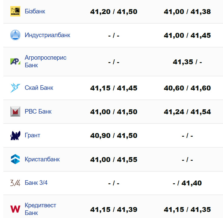223x218 pixels.
Task: Open the Бізбанк bank link
Action: [x=35, y=12]
